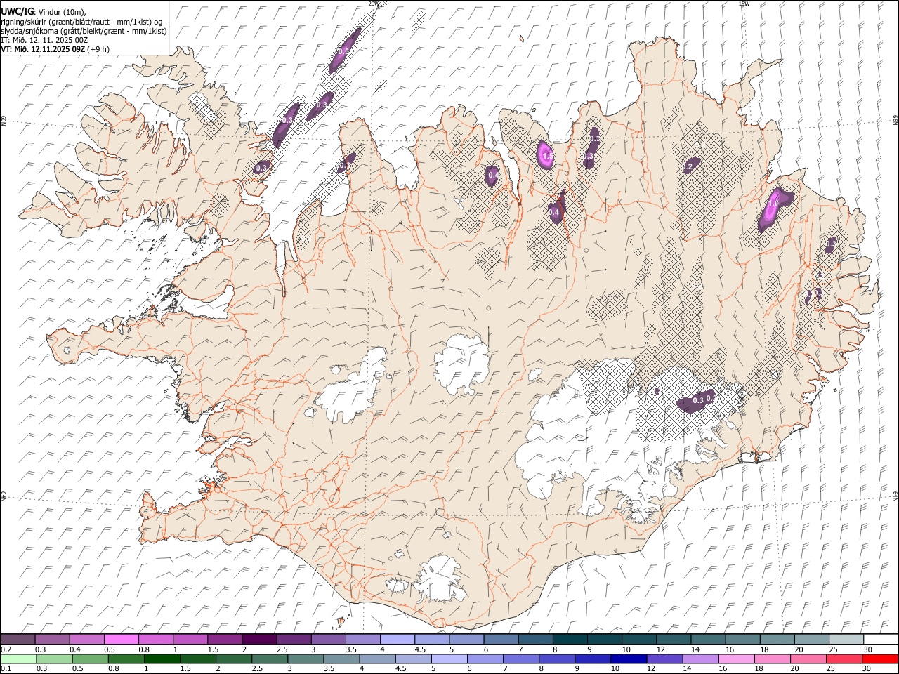Pick top-row pale grey swatch between 25 and 30

(x=846, y=640)
